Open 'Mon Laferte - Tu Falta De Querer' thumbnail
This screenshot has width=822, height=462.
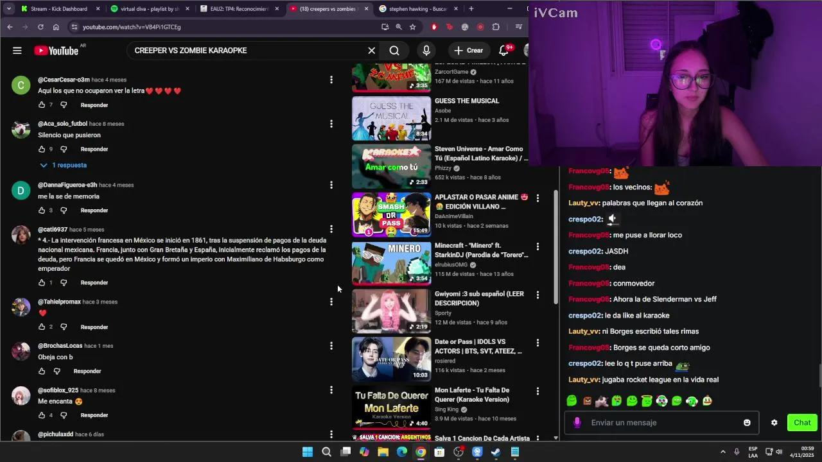pyautogui.click(x=391, y=407)
